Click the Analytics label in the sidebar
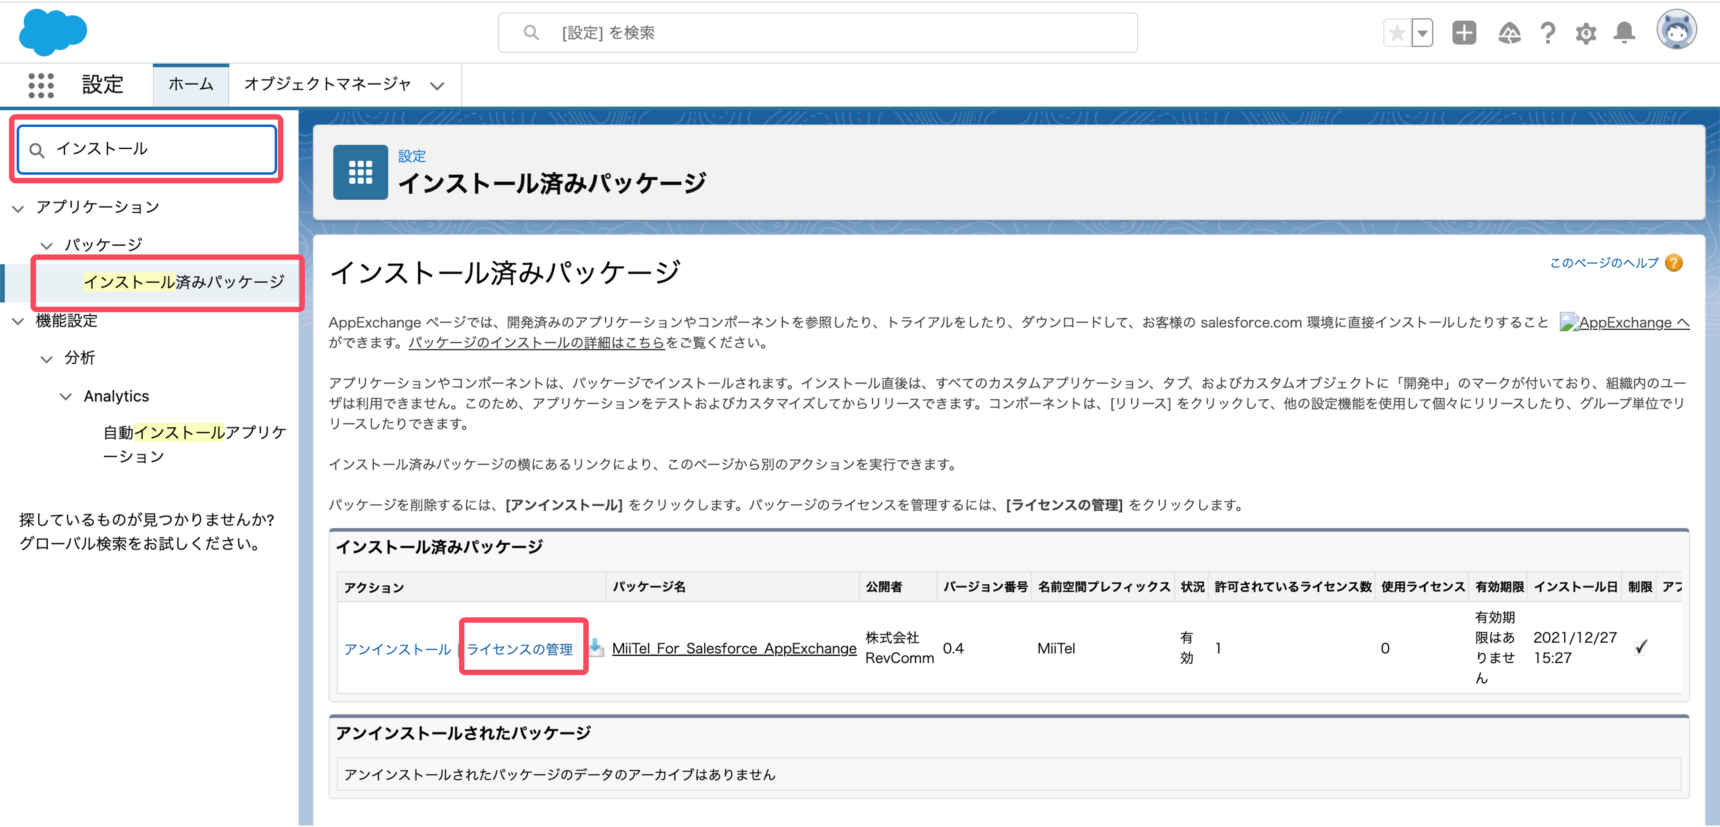The width and height of the screenshot is (1720, 827). (116, 397)
